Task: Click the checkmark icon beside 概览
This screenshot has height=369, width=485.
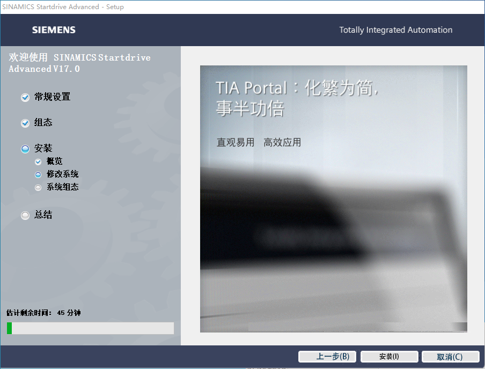Action: (x=38, y=161)
